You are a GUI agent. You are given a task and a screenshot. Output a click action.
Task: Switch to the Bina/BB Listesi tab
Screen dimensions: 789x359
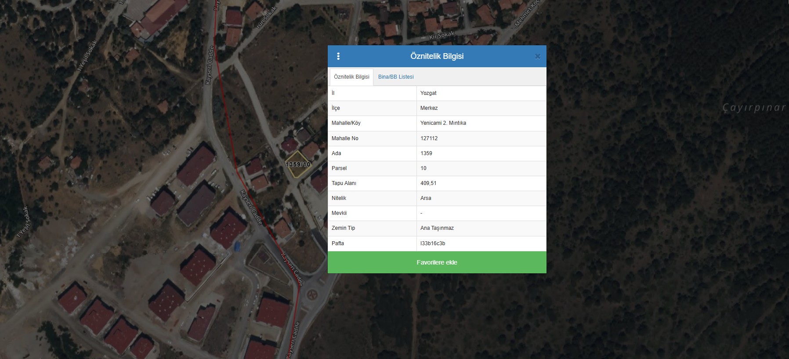(x=396, y=77)
